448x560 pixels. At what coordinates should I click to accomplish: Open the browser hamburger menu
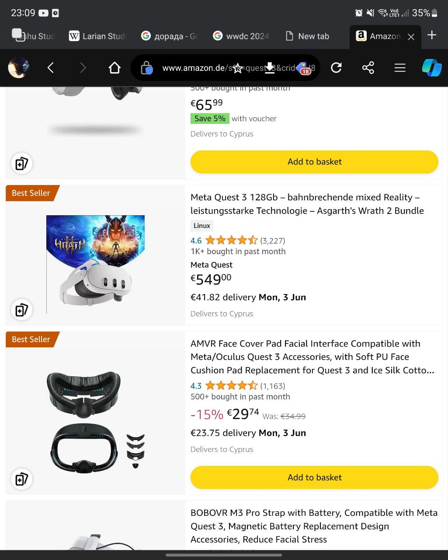(400, 68)
